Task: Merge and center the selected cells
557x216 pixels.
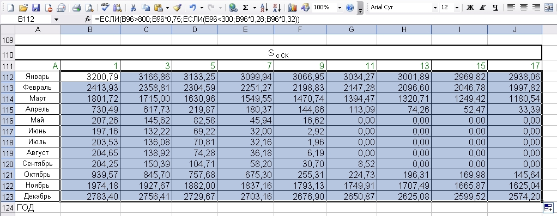Action: point(549,7)
